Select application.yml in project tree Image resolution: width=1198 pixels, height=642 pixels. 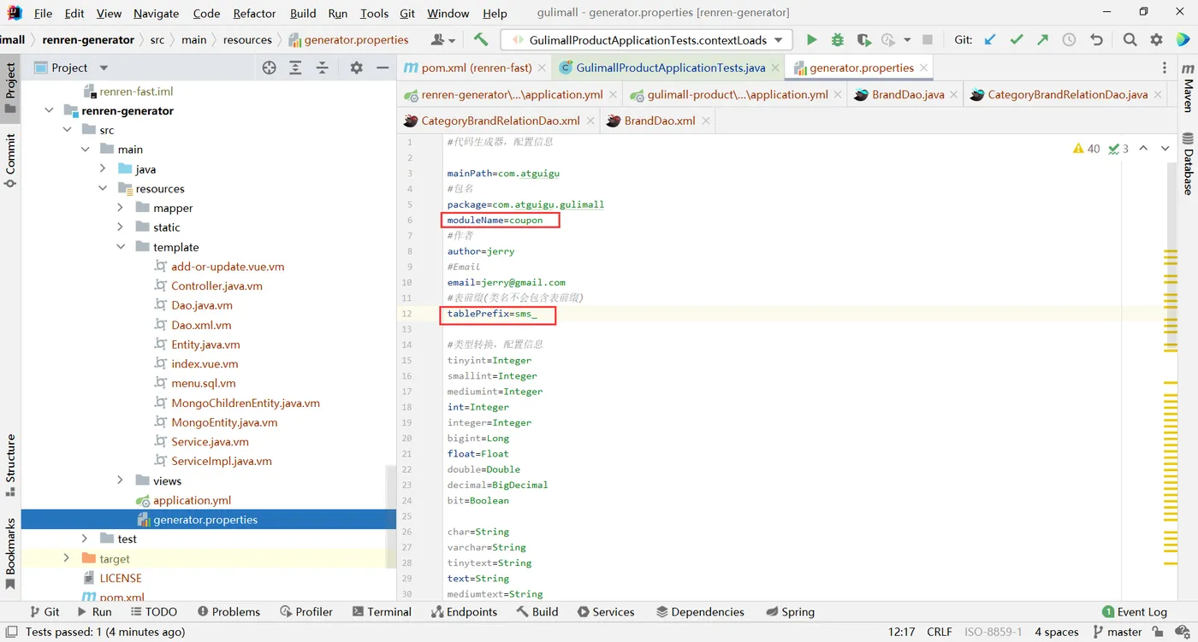point(192,500)
